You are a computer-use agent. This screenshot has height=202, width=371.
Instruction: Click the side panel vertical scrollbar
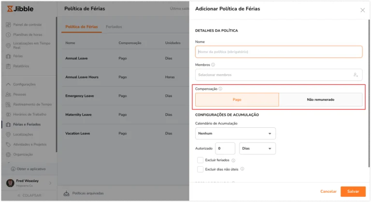(369, 94)
